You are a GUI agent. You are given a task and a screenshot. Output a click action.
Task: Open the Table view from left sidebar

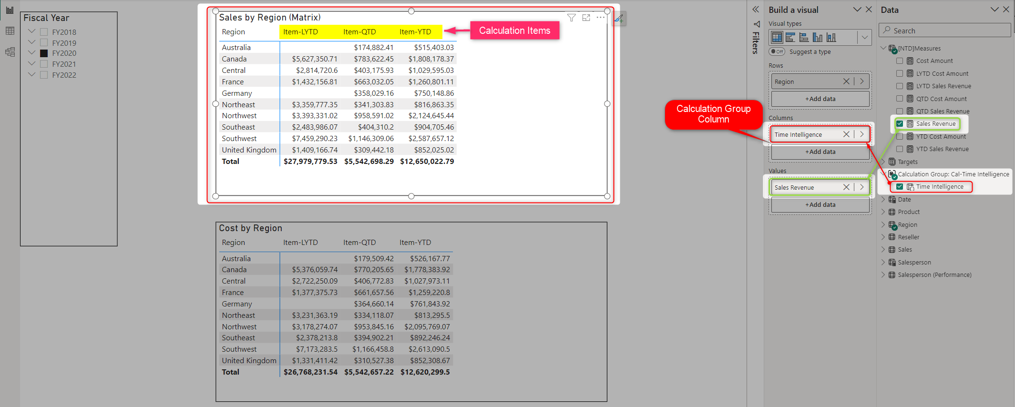(x=10, y=31)
